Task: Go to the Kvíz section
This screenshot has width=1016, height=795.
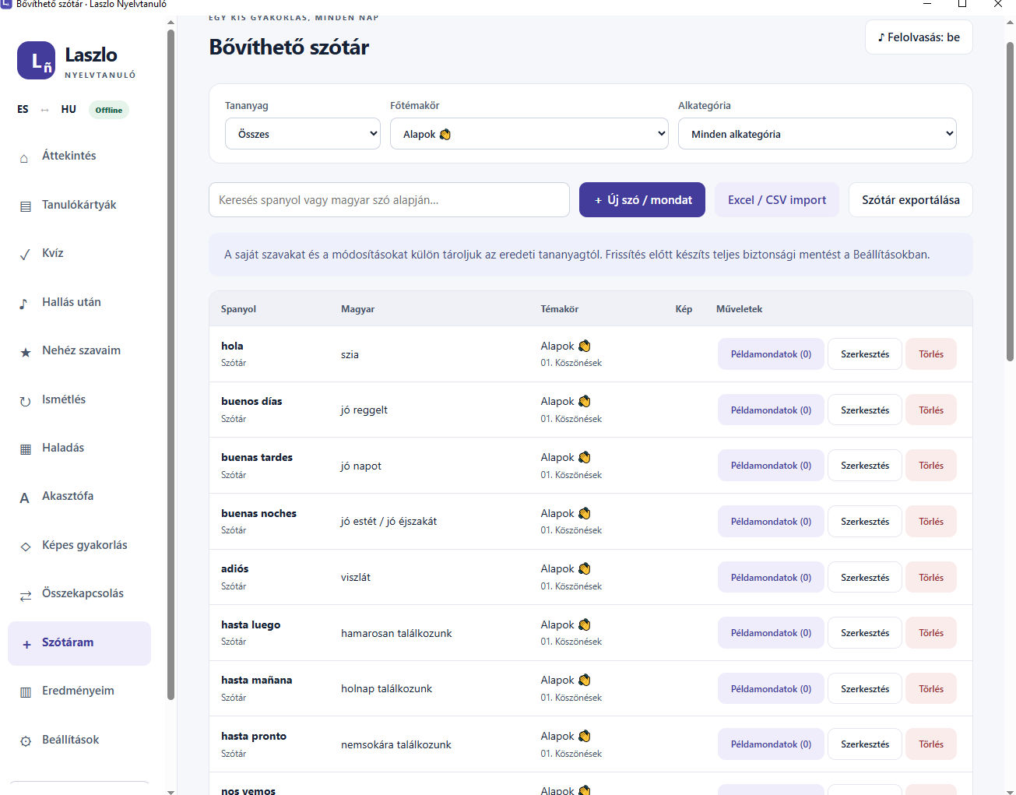Action: pos(79,253)
